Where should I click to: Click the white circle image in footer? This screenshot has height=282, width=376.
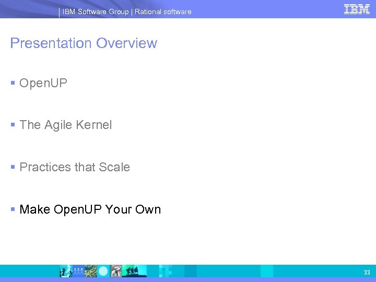tap(103, 271)
